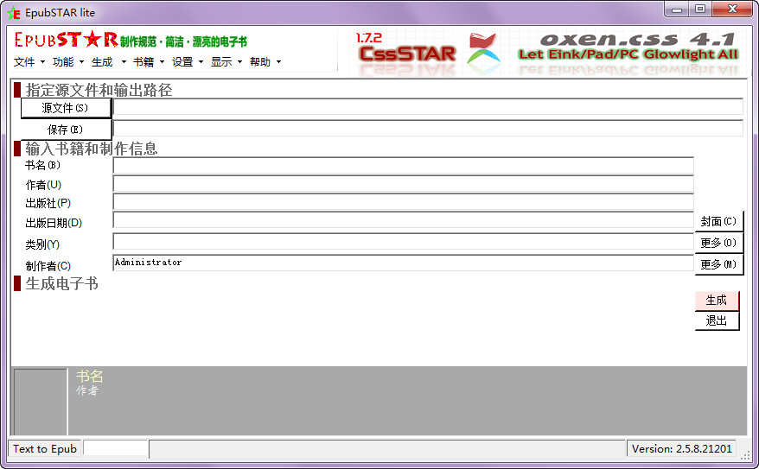Click the 生成电子书 section heading
This screenshot has width=759, height=469.
(62, 283)
